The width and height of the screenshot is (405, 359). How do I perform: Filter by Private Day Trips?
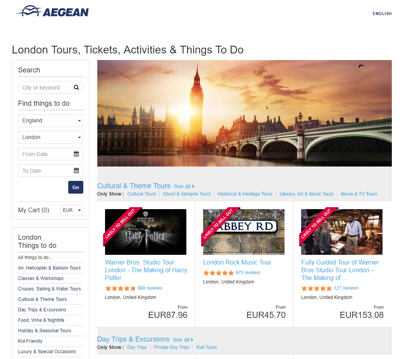(172, 347)
